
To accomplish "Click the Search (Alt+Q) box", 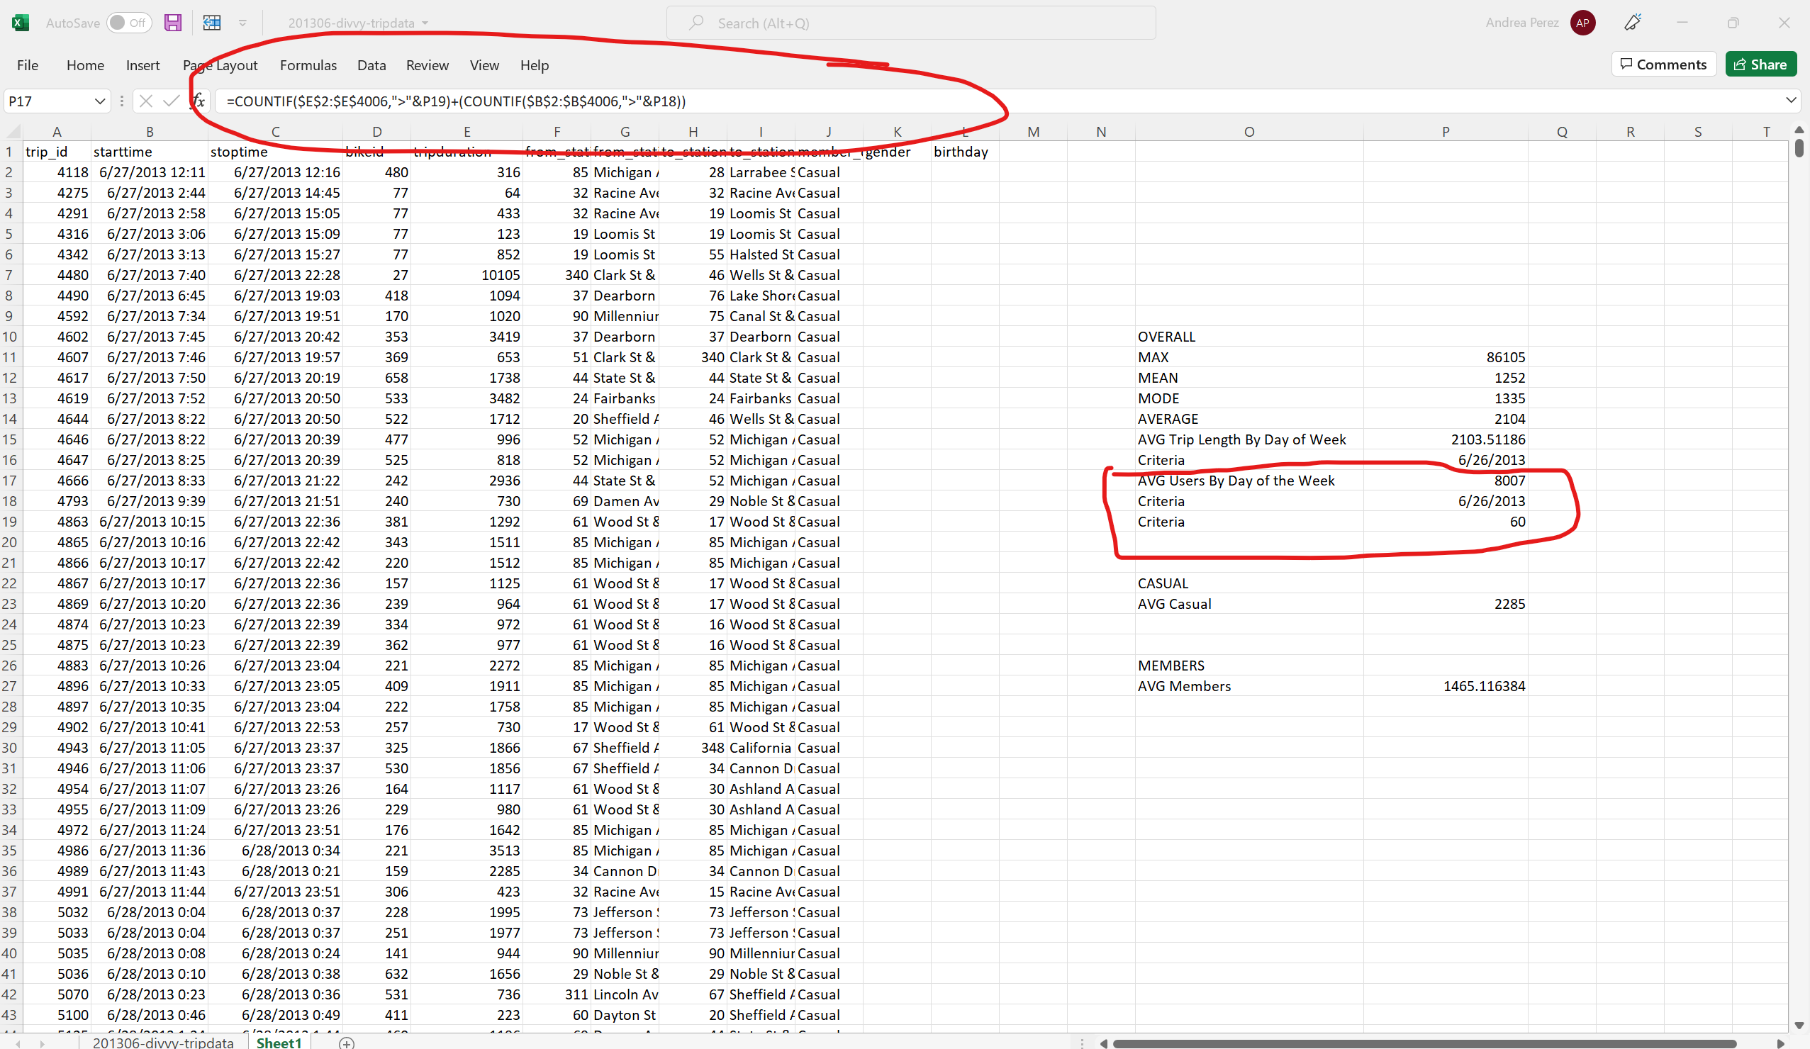I will coord(911,23).
